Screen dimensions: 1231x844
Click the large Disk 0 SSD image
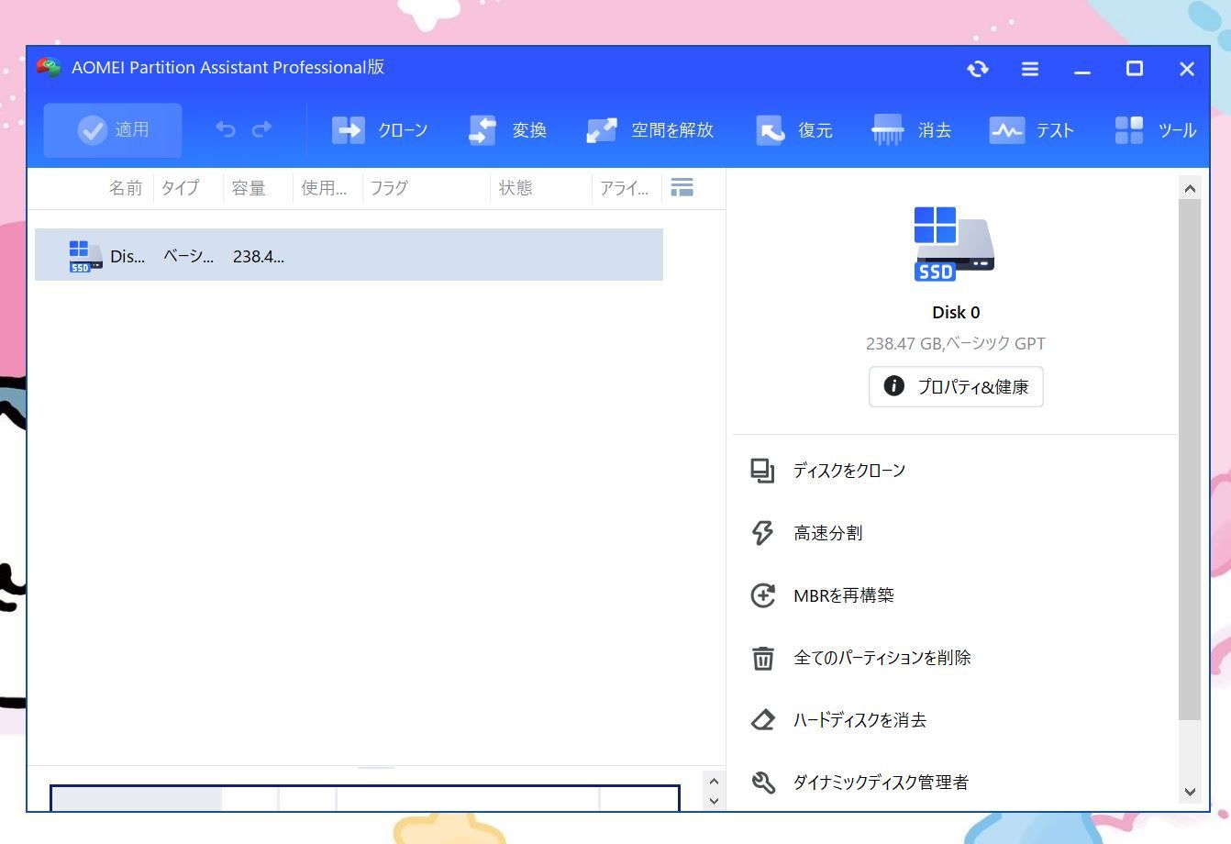[954, 243]
